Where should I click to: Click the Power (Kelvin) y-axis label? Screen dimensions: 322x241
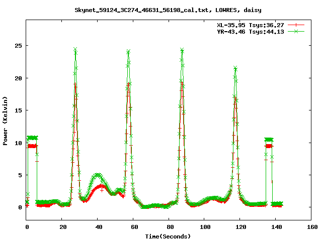5,121
